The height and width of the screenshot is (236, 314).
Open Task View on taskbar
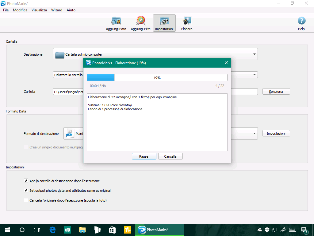pos(37,230)
